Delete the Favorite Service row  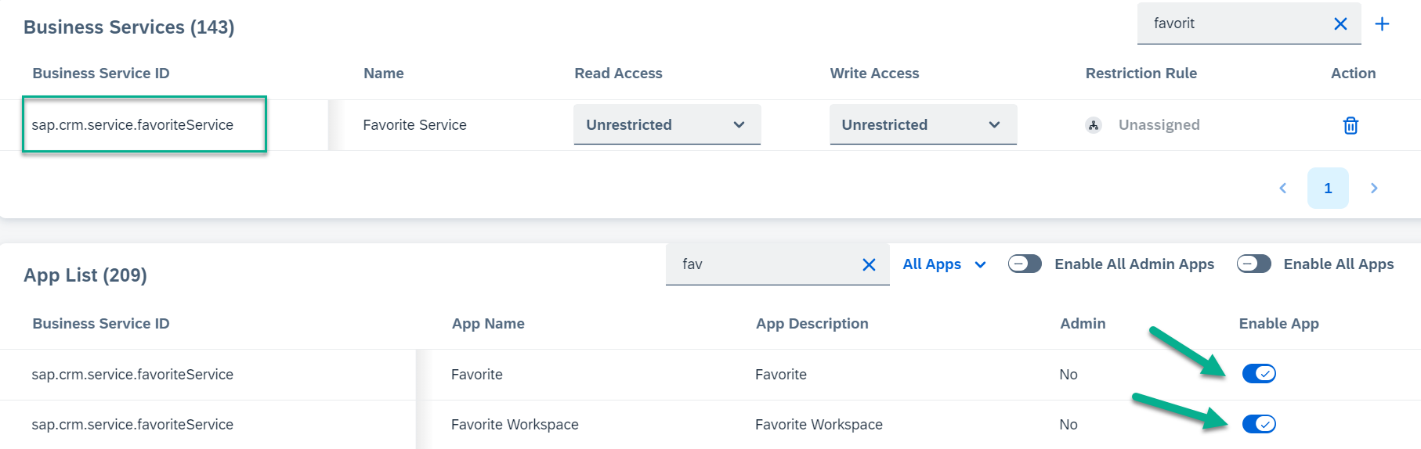pos(1350,125)
